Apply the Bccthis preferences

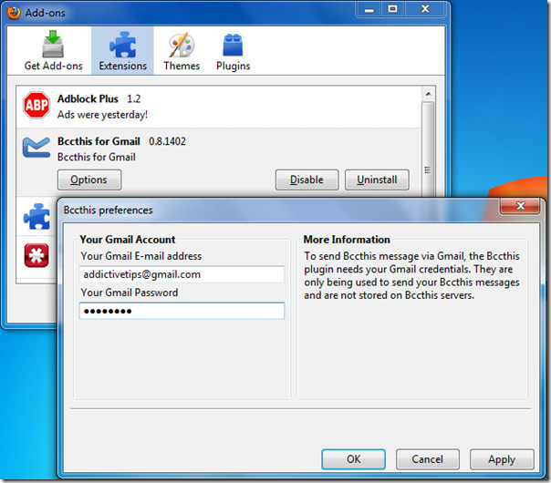click(502, 459)
